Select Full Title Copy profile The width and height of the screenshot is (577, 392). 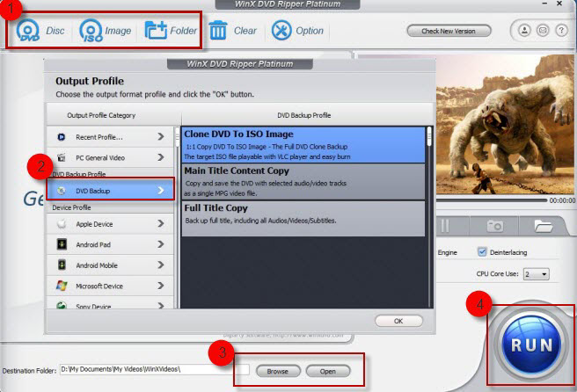[303, 219]
